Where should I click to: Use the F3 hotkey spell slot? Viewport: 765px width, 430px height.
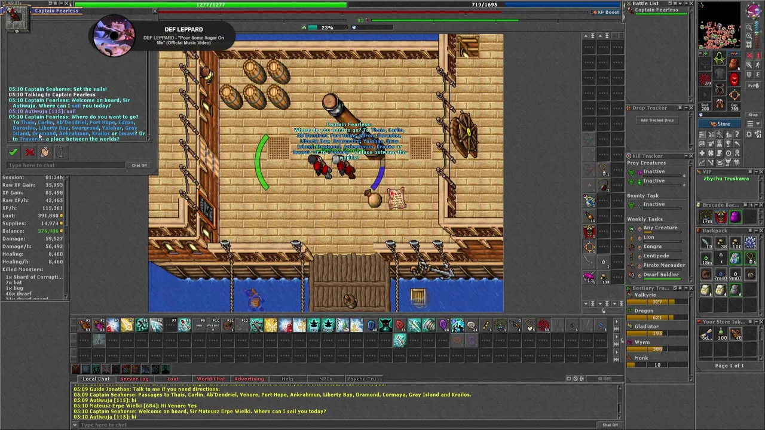click(113, 325)
